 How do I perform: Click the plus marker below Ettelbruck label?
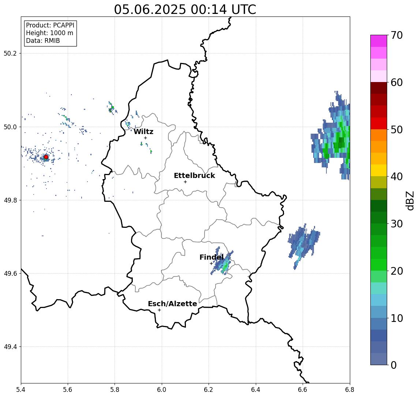tap(185, 182)
